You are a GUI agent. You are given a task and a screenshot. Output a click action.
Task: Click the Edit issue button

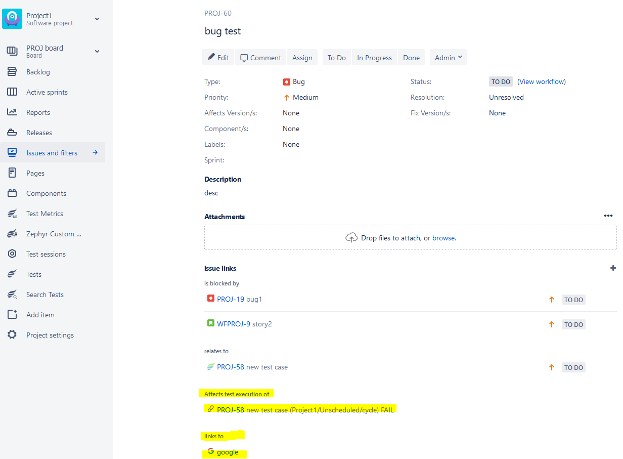click(218, 58)
